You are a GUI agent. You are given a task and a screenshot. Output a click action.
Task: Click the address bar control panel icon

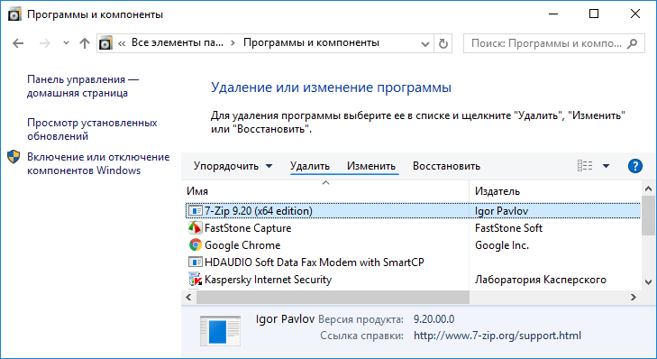tap(105, 42)
